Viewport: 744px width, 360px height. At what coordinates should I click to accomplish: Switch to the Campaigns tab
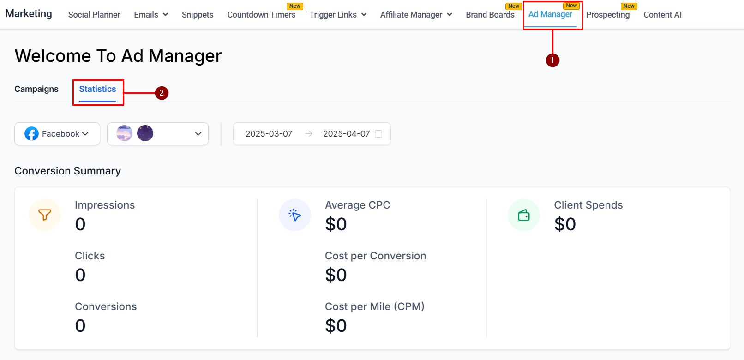coord(36,89)
